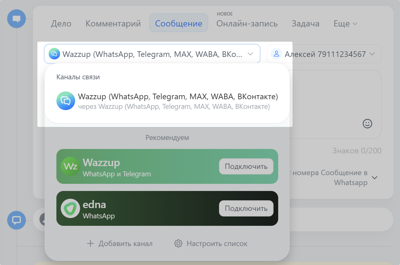Open the Онлайн-запись tab marked НОВОЕ

coord(247,24)
